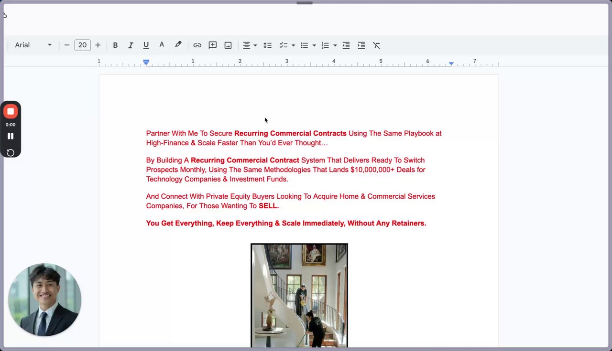Toggle italic formatting

(131, 45)
